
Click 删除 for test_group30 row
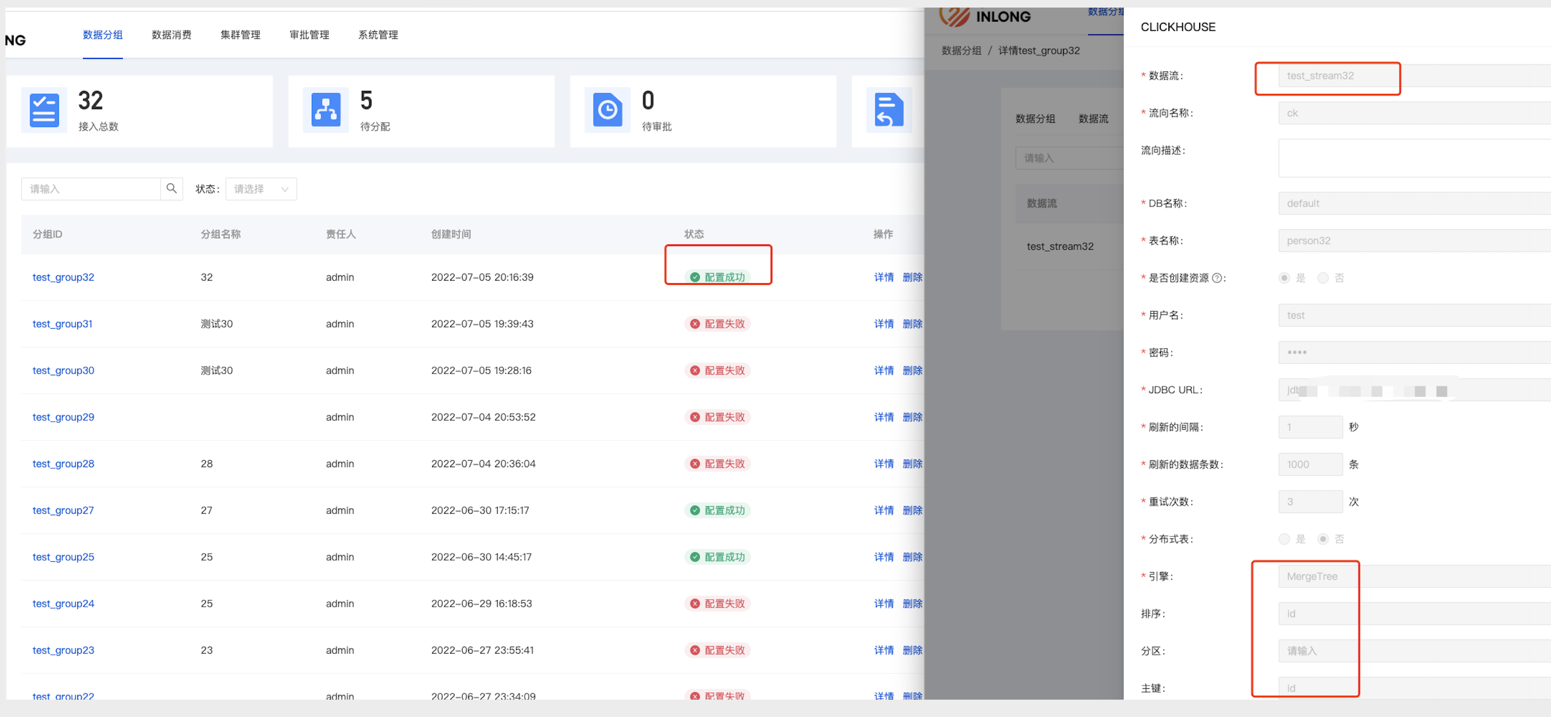pyautogui.click(x=912, y=370)
